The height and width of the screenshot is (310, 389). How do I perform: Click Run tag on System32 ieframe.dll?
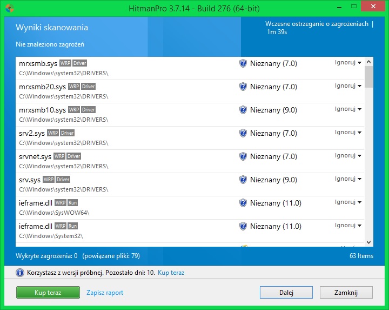(x=73, y=226)
